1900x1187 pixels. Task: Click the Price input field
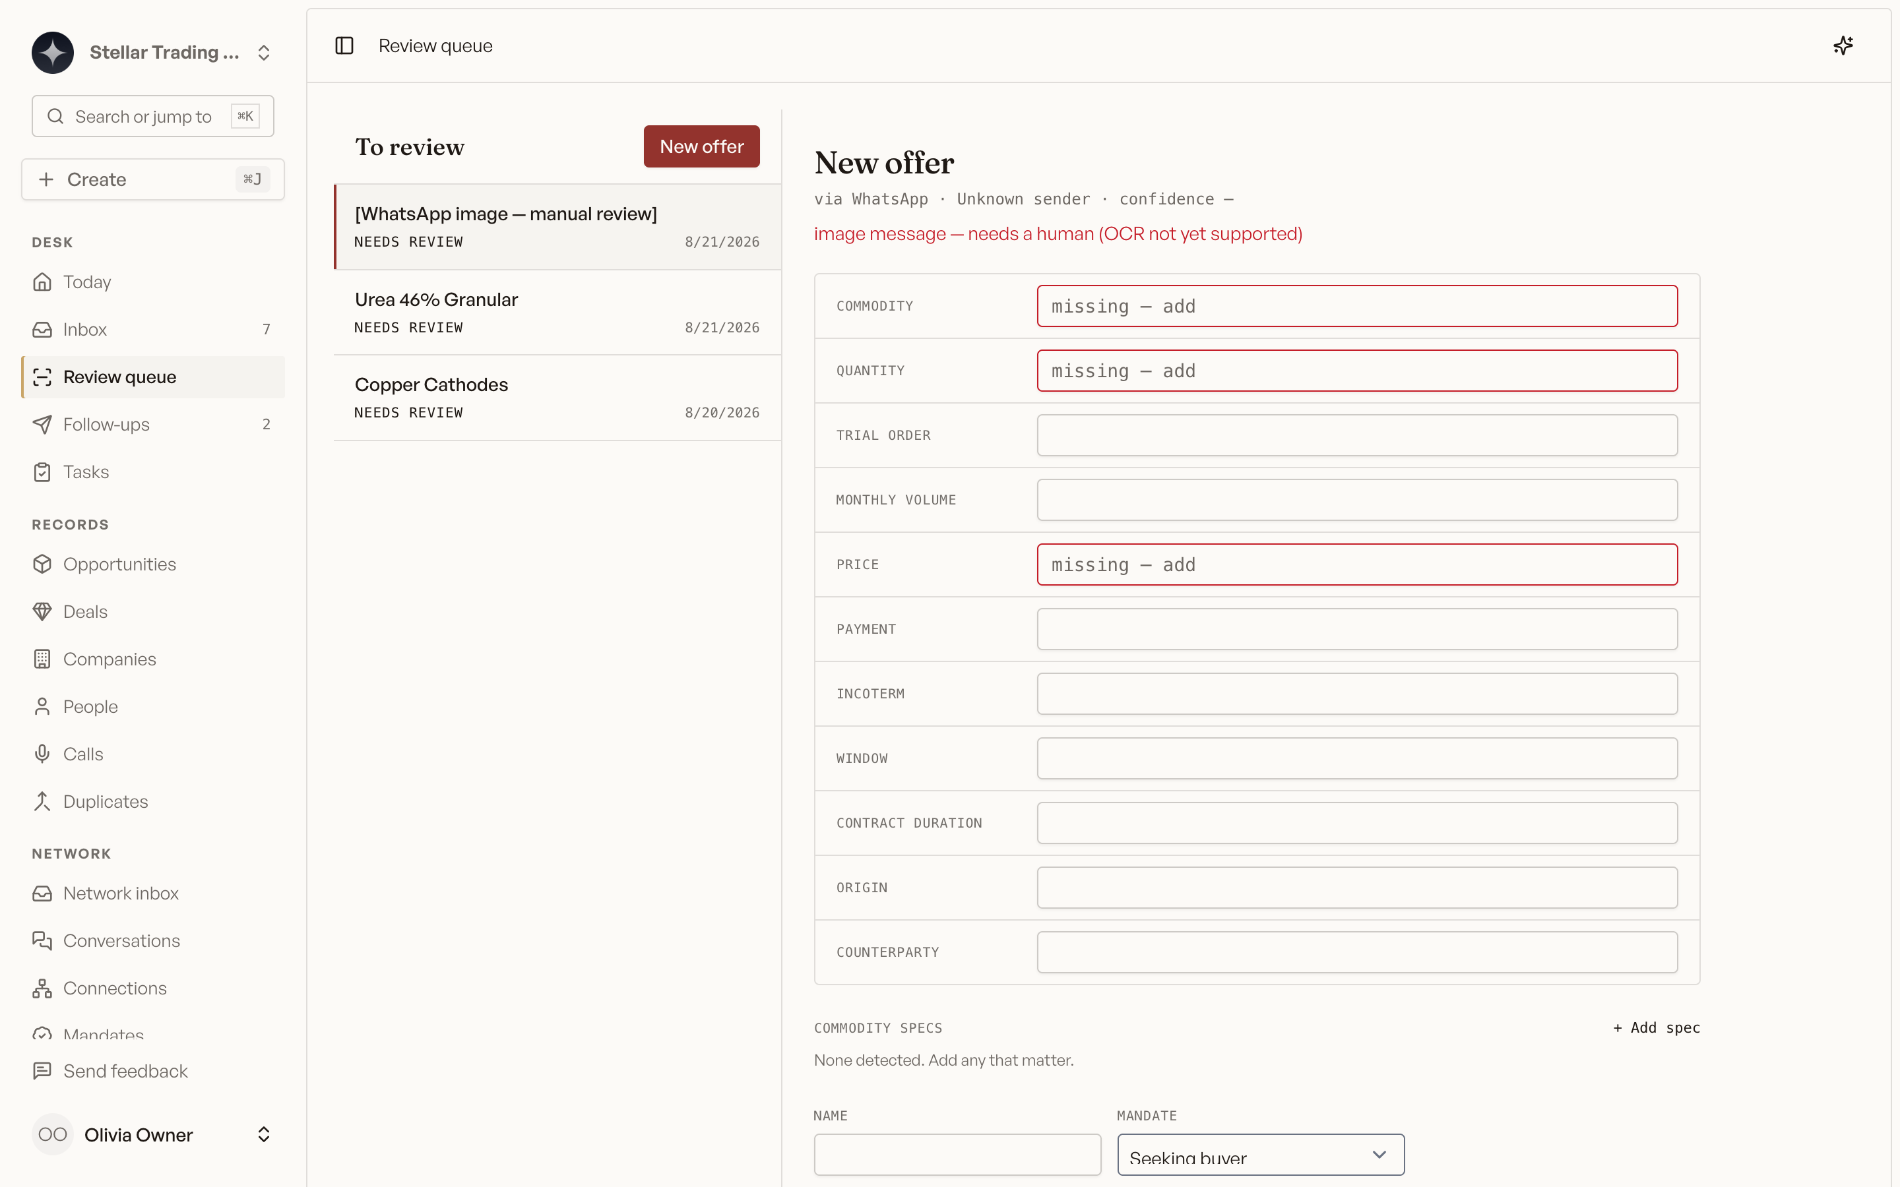click(x=1356, y=564)
